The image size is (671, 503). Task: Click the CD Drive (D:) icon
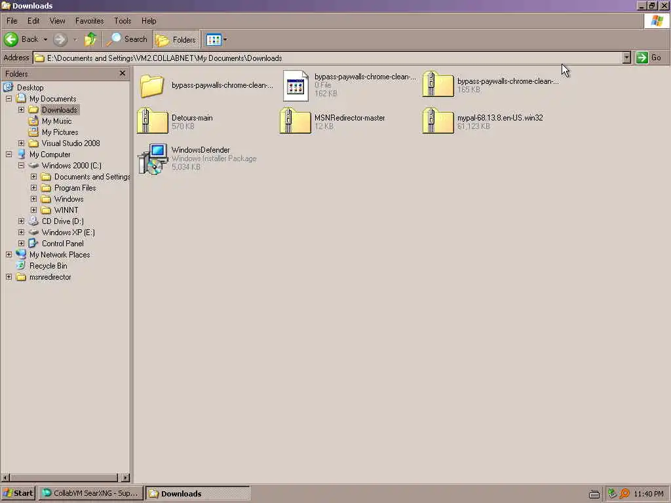click(x=33, y=221)
